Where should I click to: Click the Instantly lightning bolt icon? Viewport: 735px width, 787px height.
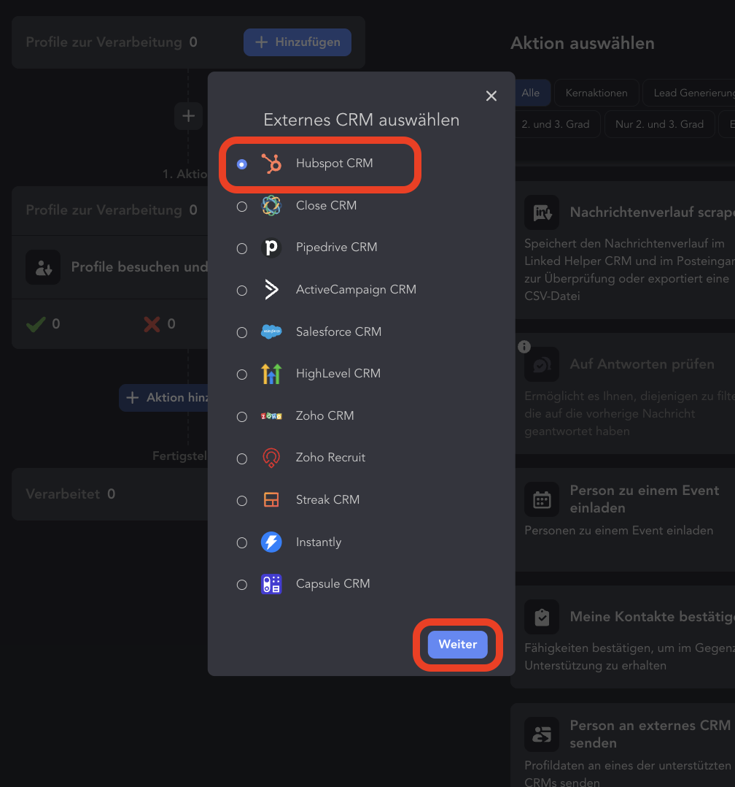tap(271, 542)
